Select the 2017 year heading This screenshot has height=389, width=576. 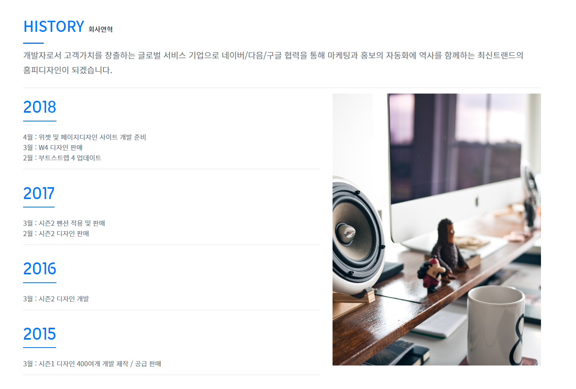click(39, 194)
